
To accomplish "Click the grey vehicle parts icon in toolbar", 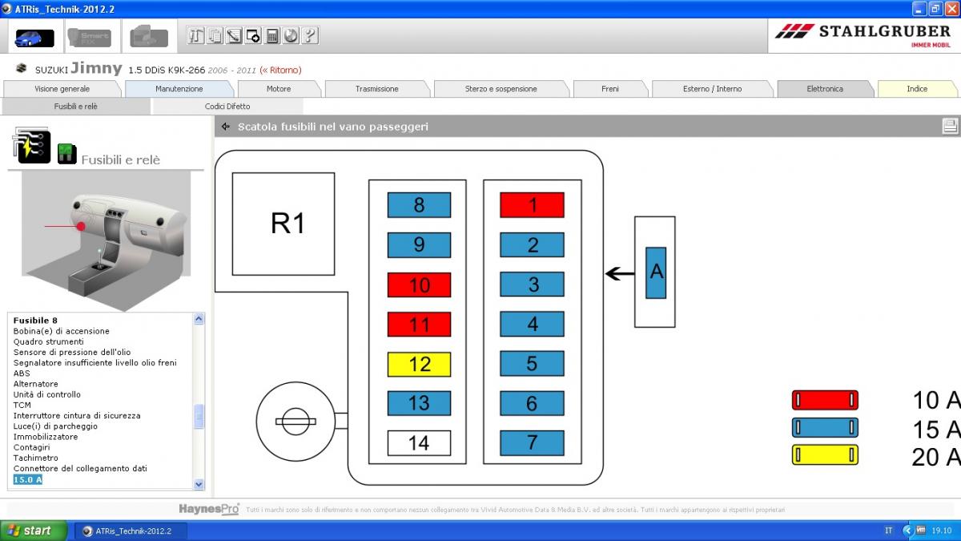I will [x=149, y=37].
